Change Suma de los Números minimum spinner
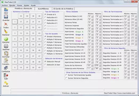 [92, 66]
